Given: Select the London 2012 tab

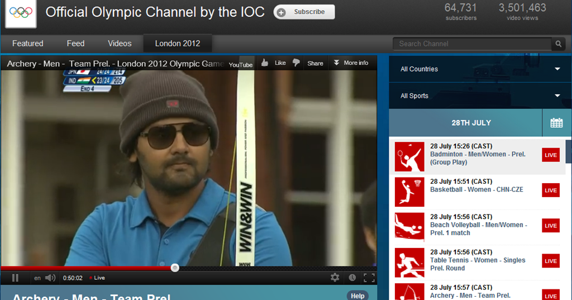Looking at the screenshot, I should (x=178, y=44).
